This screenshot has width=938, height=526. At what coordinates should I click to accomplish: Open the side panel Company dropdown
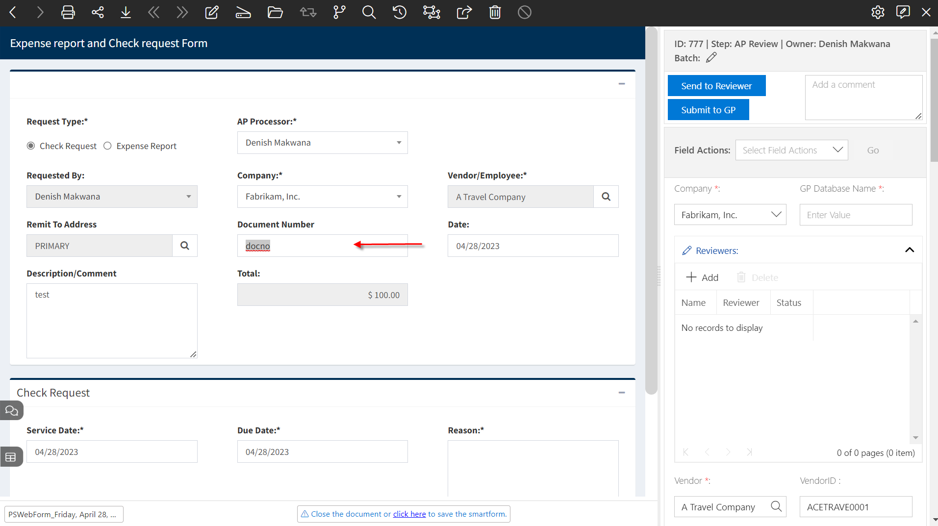tap(730, 215)
